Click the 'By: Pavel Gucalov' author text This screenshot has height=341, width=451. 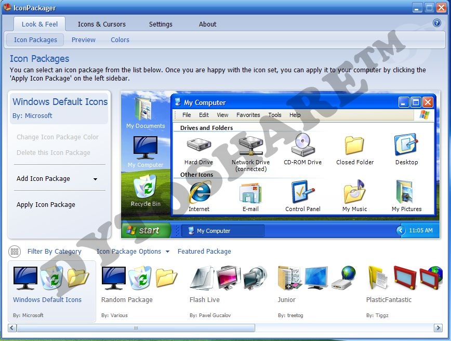pos(210,316)
